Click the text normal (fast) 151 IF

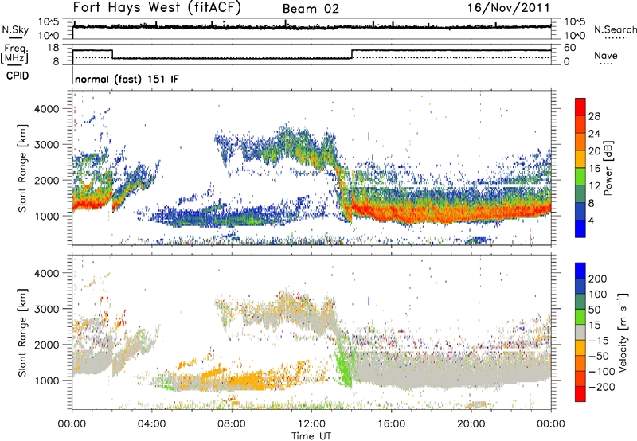(x=127, y=79)
